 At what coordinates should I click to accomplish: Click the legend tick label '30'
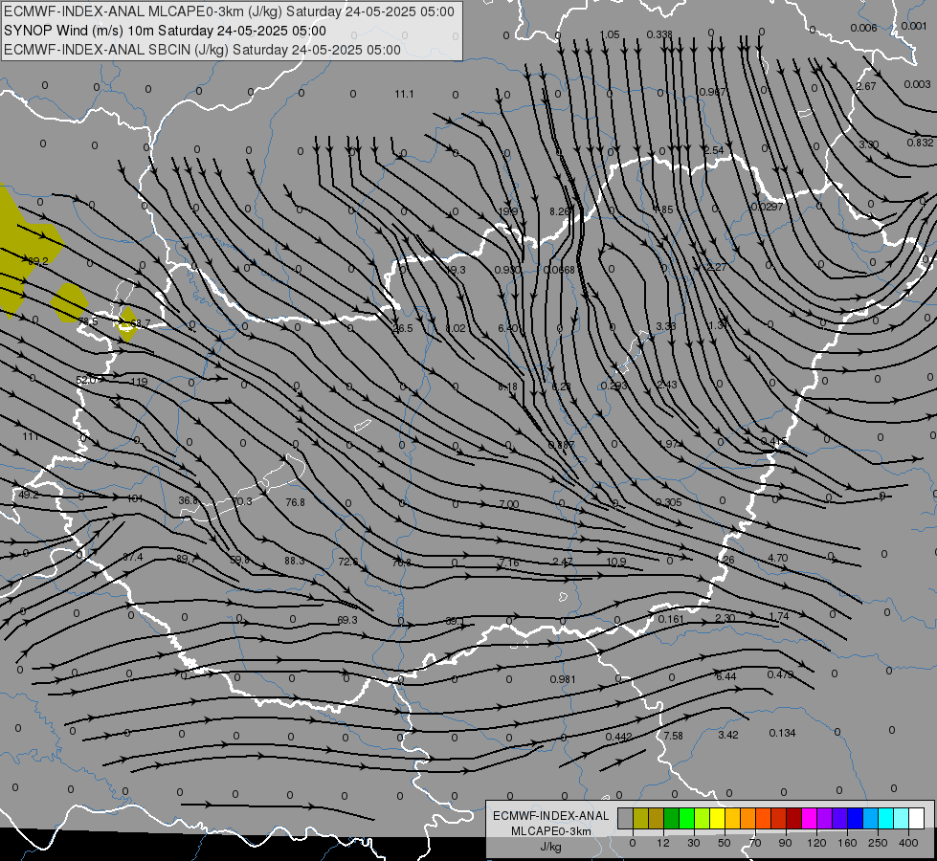pyautogui.click(x=693, y=843)
